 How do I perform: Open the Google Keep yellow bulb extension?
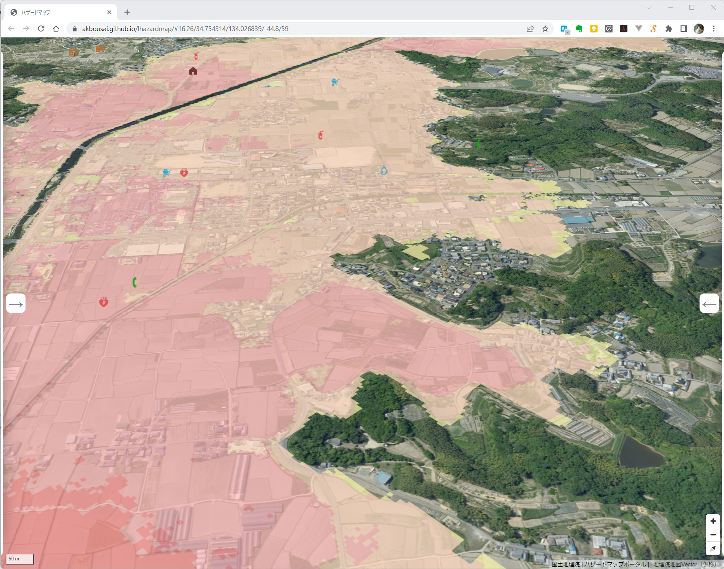[x=594, y=29]
